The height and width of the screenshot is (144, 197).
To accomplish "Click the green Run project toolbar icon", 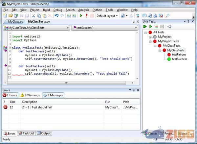I will (x=81, y=15).
